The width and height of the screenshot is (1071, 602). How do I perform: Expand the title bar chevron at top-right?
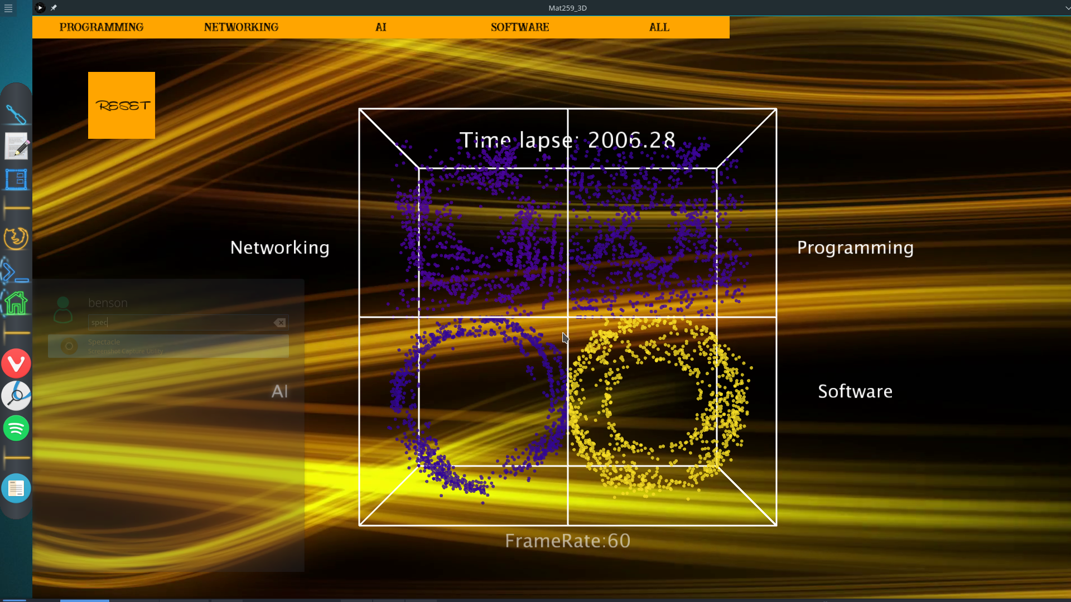click(x=1067, y=8)
